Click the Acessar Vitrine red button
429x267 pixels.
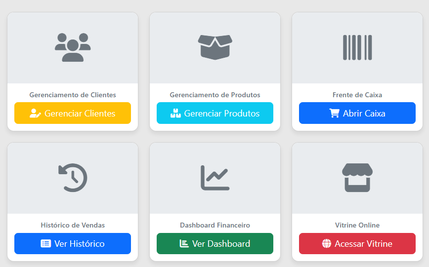coord(357,243)
